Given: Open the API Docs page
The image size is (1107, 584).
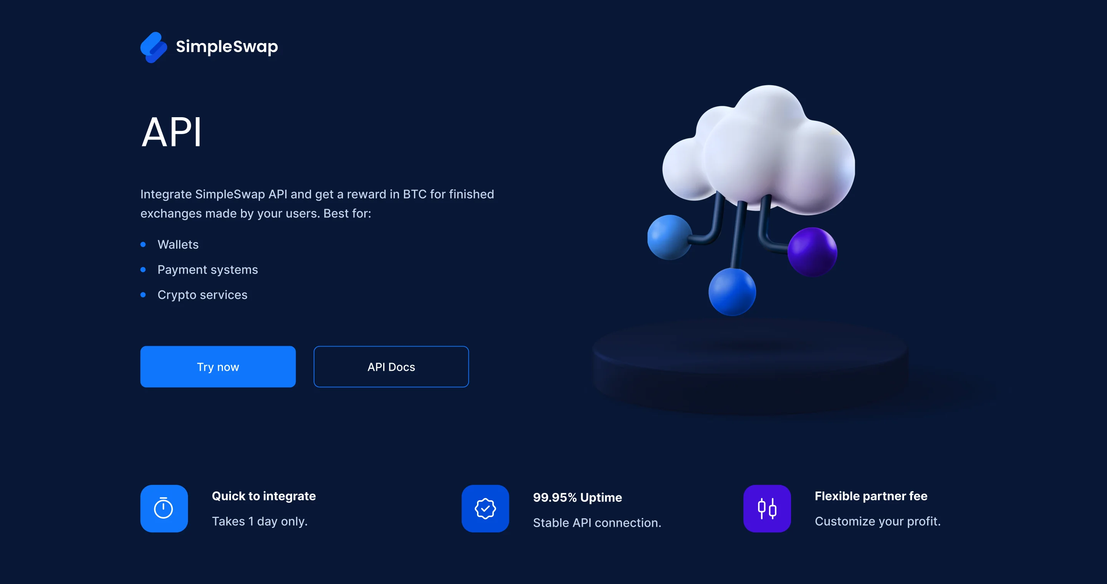Looking at the screenshot, I should [391, 367].
